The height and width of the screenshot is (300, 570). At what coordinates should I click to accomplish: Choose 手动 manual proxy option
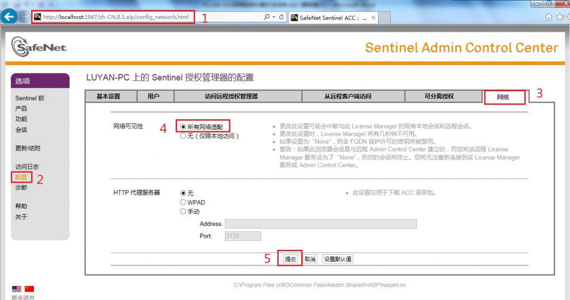[x=183, y=212]
